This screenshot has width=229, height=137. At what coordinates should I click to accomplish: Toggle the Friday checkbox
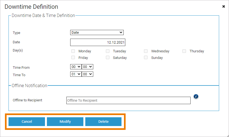[73, 58]
